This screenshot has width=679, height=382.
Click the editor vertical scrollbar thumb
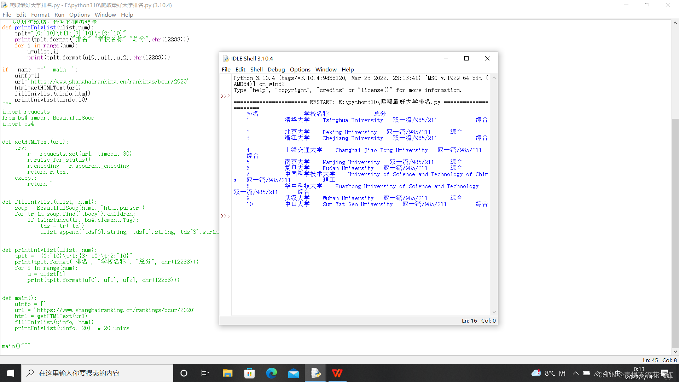(675, 233)
